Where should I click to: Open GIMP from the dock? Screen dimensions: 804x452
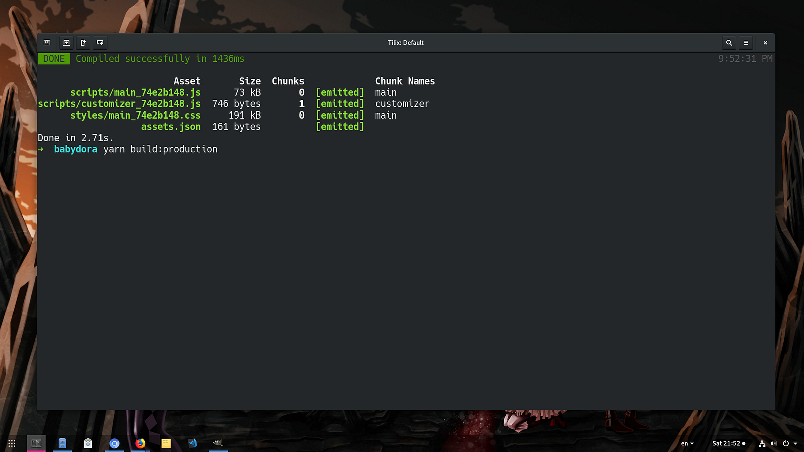tap(218, 443)
